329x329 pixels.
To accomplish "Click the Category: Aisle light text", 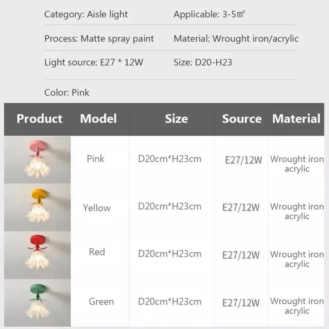I will [x=86, y=14].
